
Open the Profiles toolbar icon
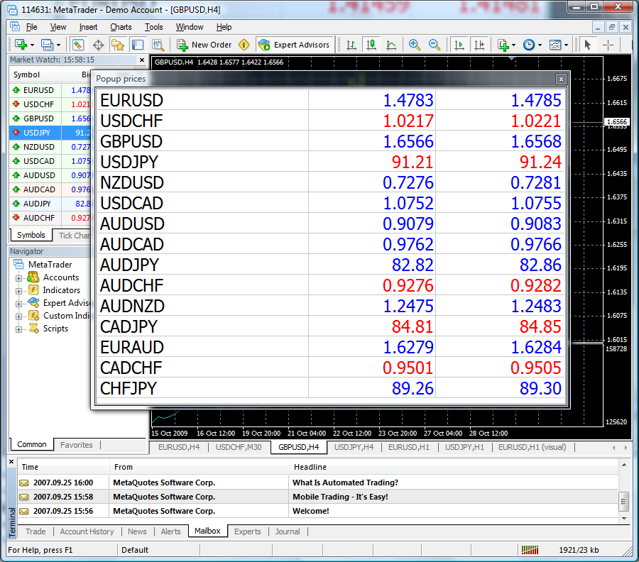pyautogui.click(x=48, y=45)
